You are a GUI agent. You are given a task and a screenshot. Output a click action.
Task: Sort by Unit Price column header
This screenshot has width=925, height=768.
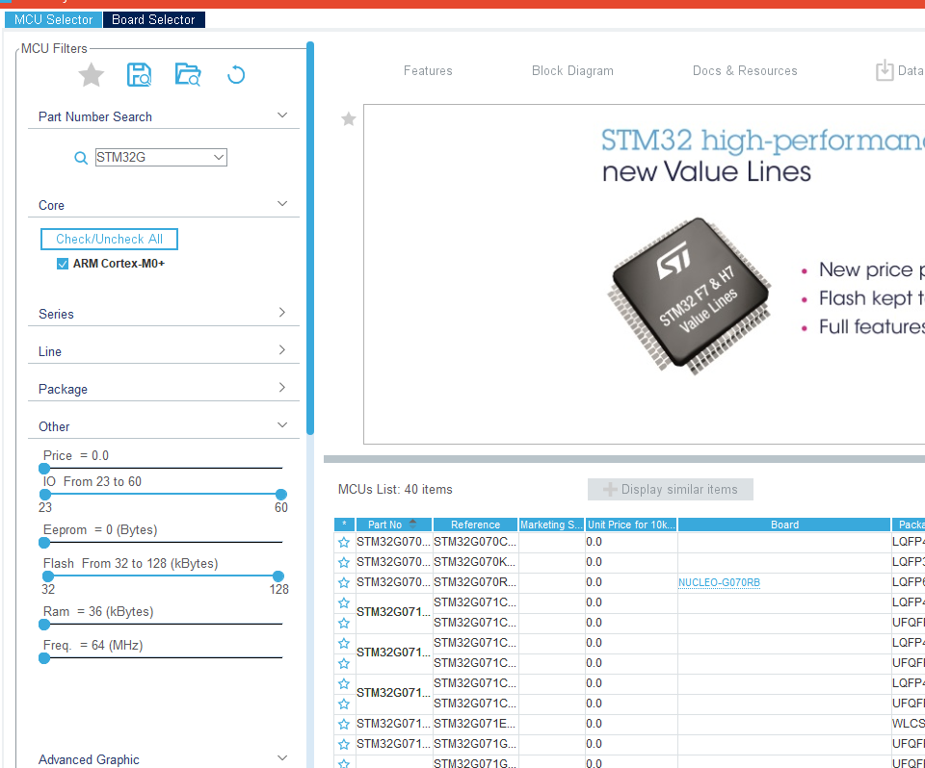(631, 525)
